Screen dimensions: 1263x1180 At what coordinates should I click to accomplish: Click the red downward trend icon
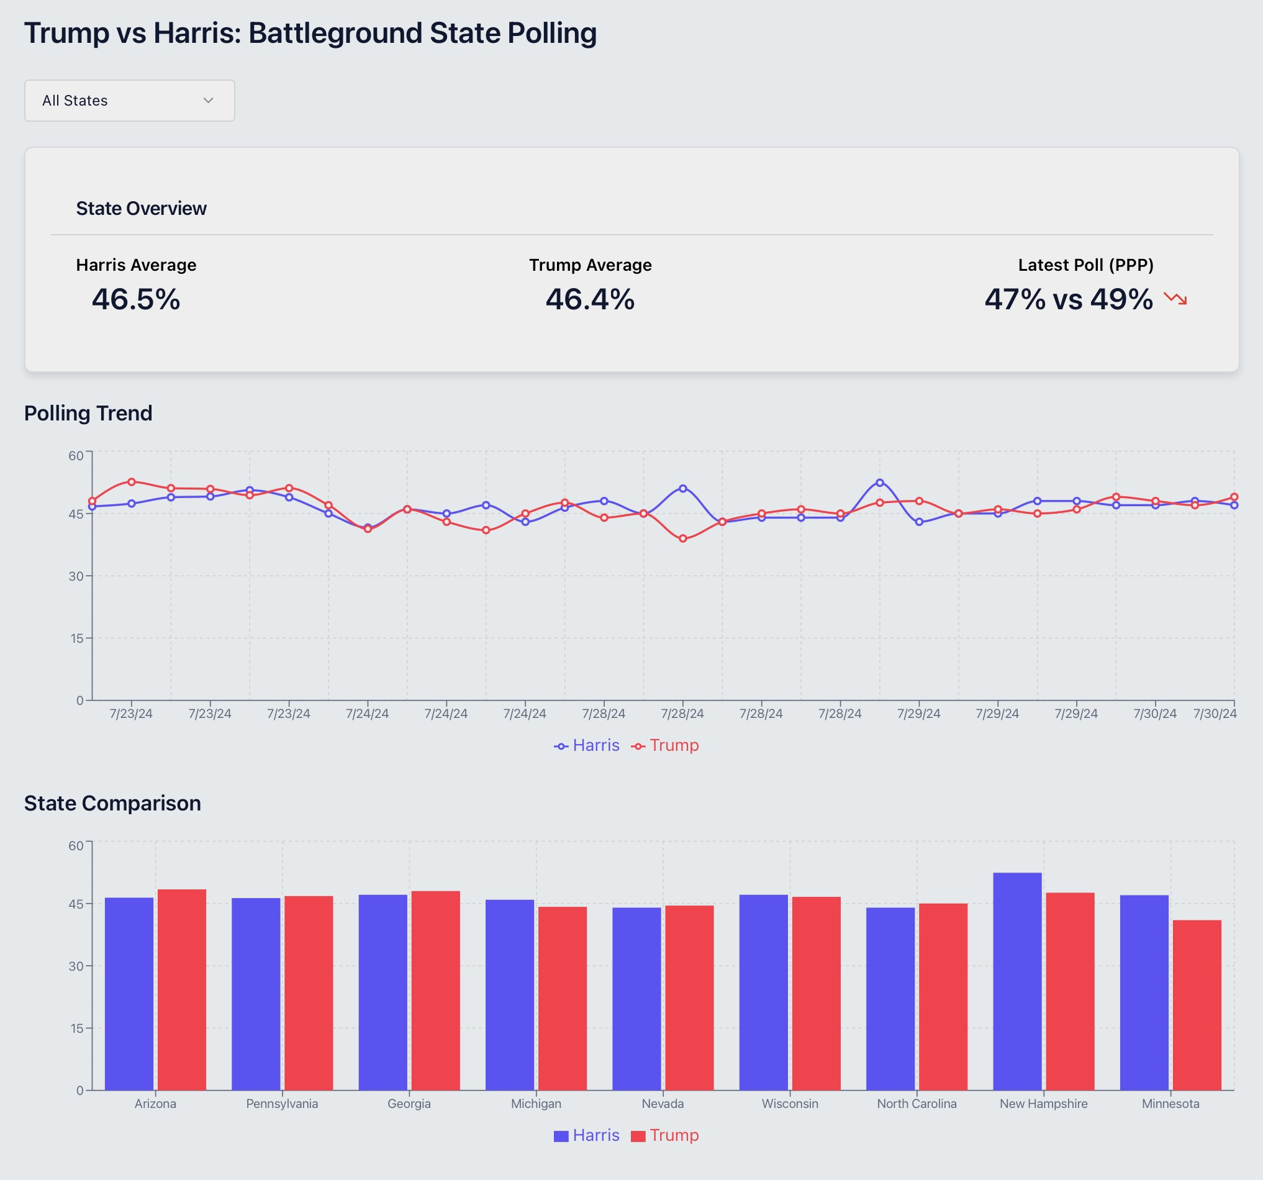point(1175,299)
